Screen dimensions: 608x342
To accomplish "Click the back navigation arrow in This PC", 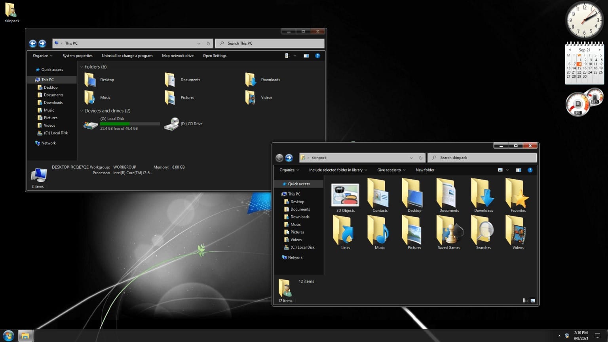I will click(x=33, y=43).
